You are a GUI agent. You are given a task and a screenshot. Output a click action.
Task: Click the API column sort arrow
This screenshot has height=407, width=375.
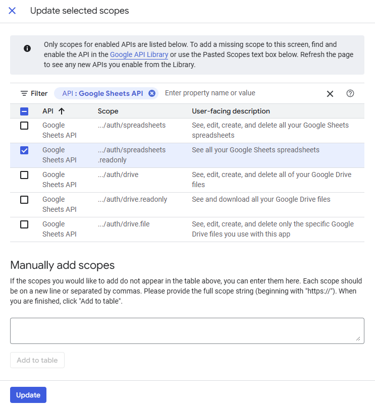[x=62, y=111]
